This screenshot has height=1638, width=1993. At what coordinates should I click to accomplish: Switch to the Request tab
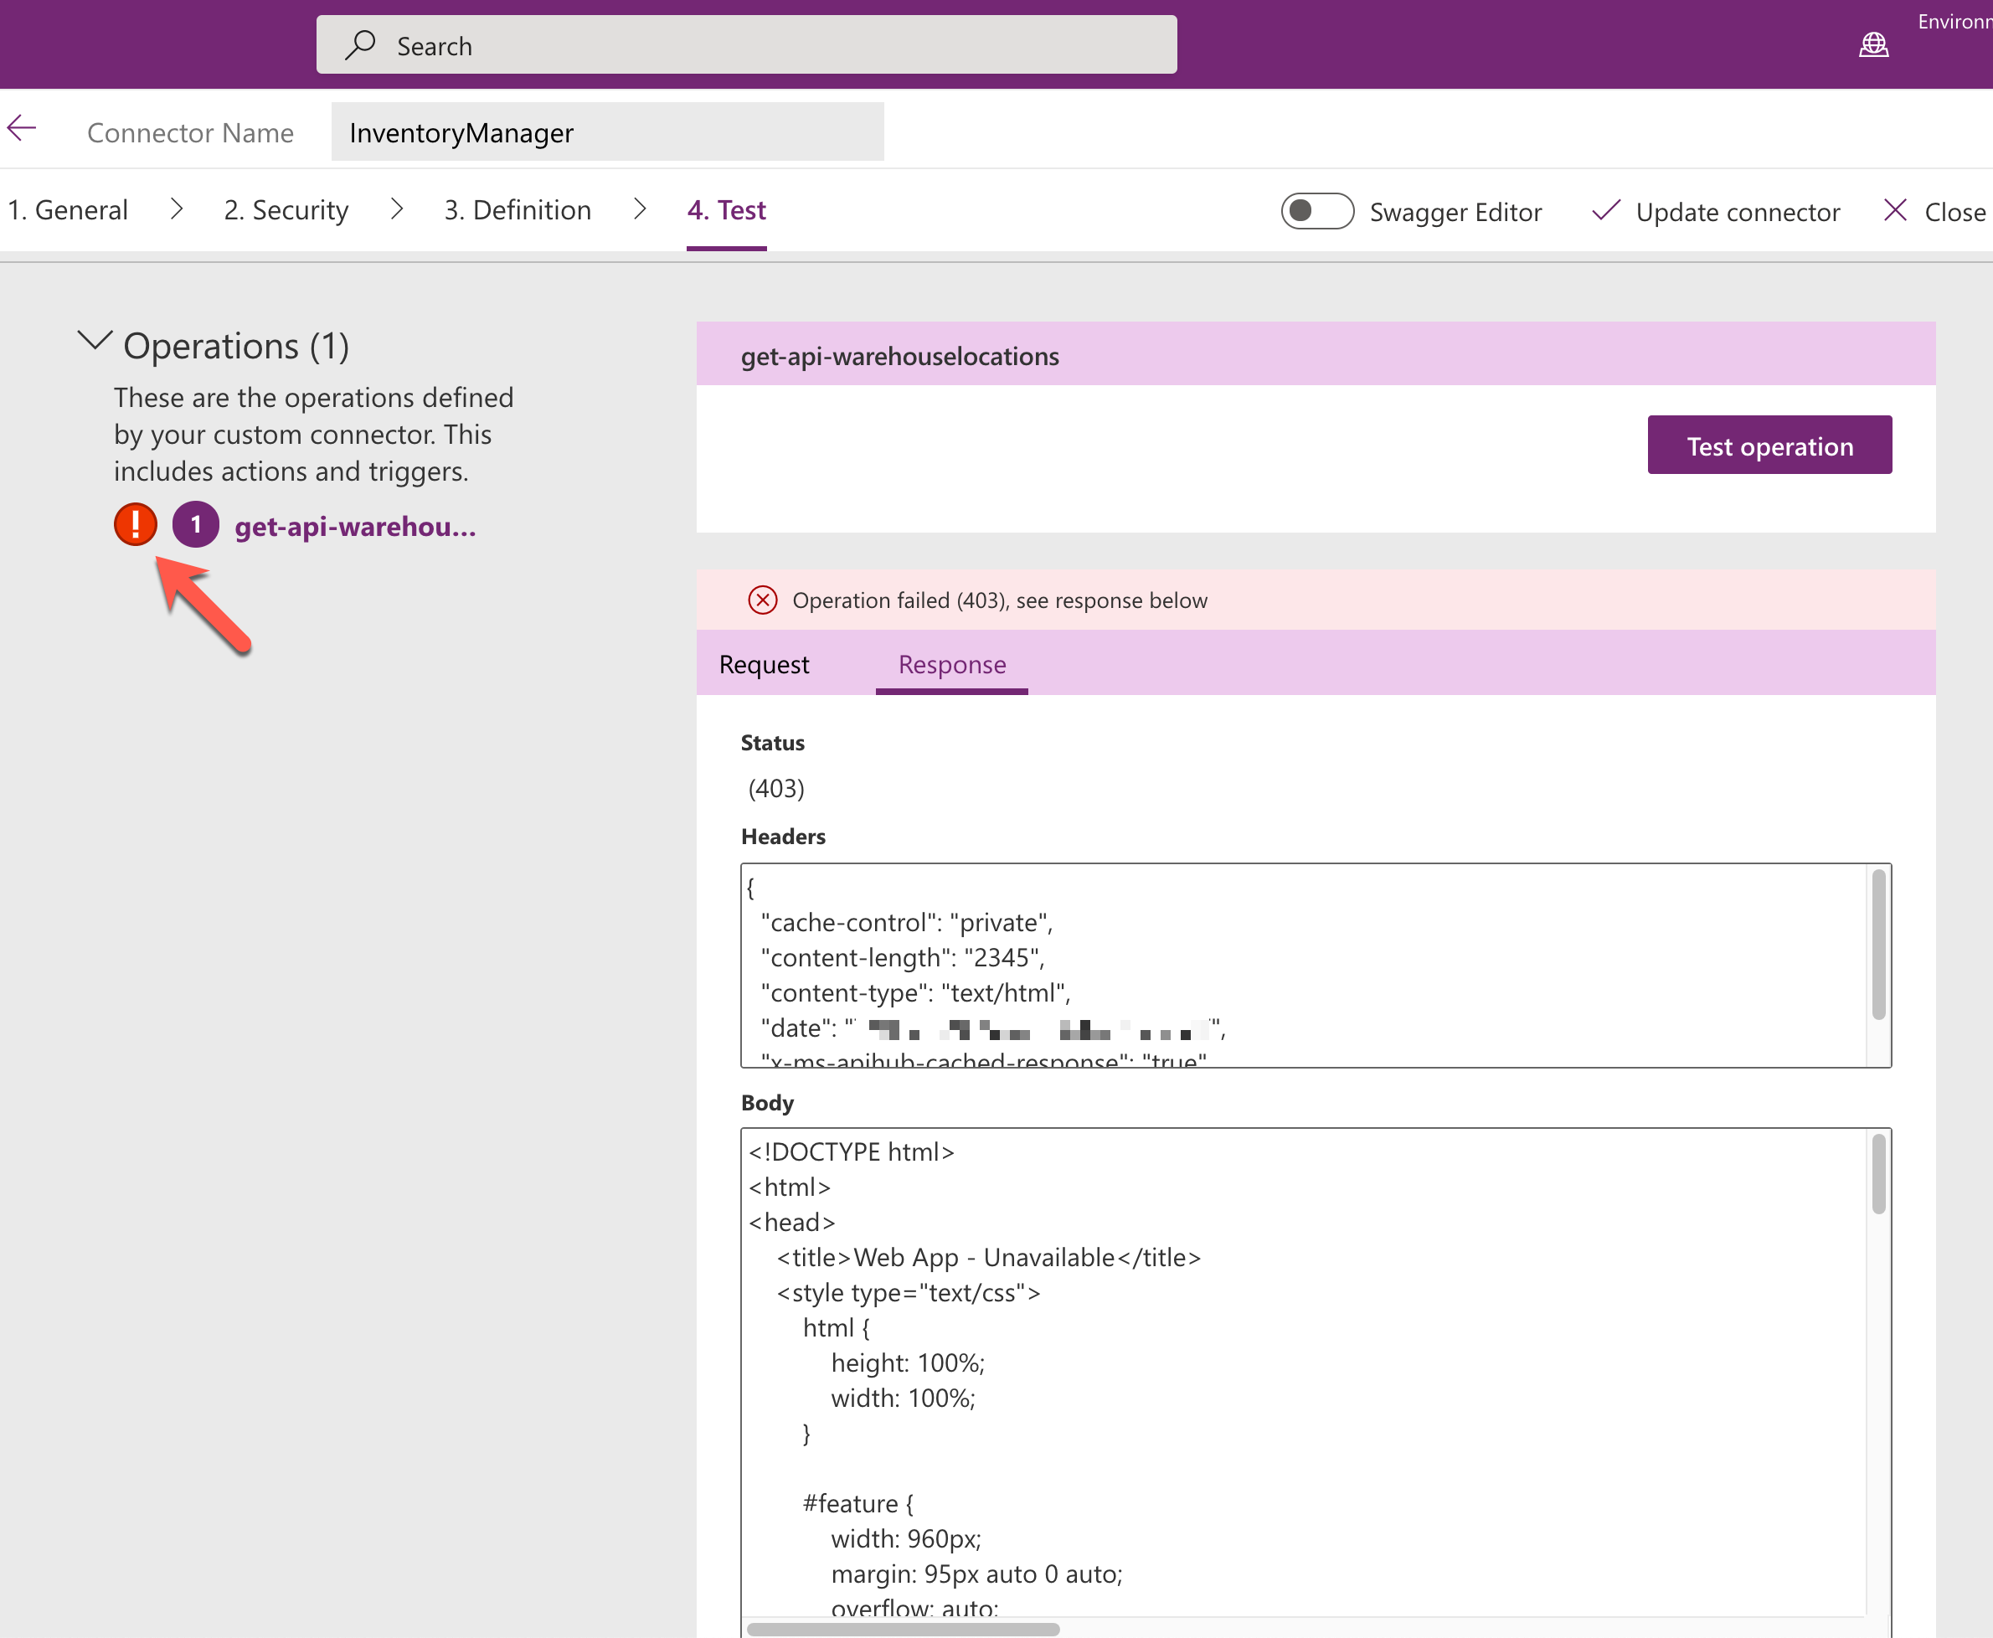coord(764,664)
